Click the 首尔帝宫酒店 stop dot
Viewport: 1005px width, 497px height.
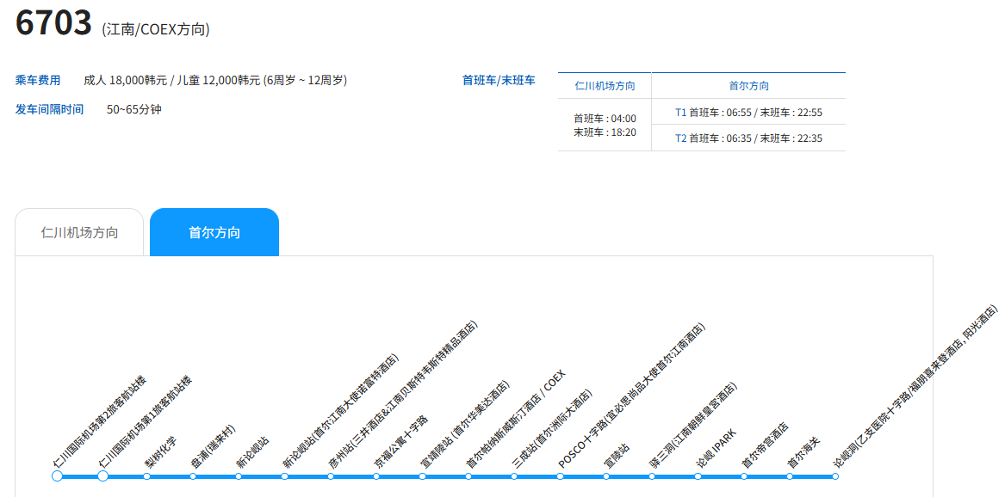tap(743, 476)
